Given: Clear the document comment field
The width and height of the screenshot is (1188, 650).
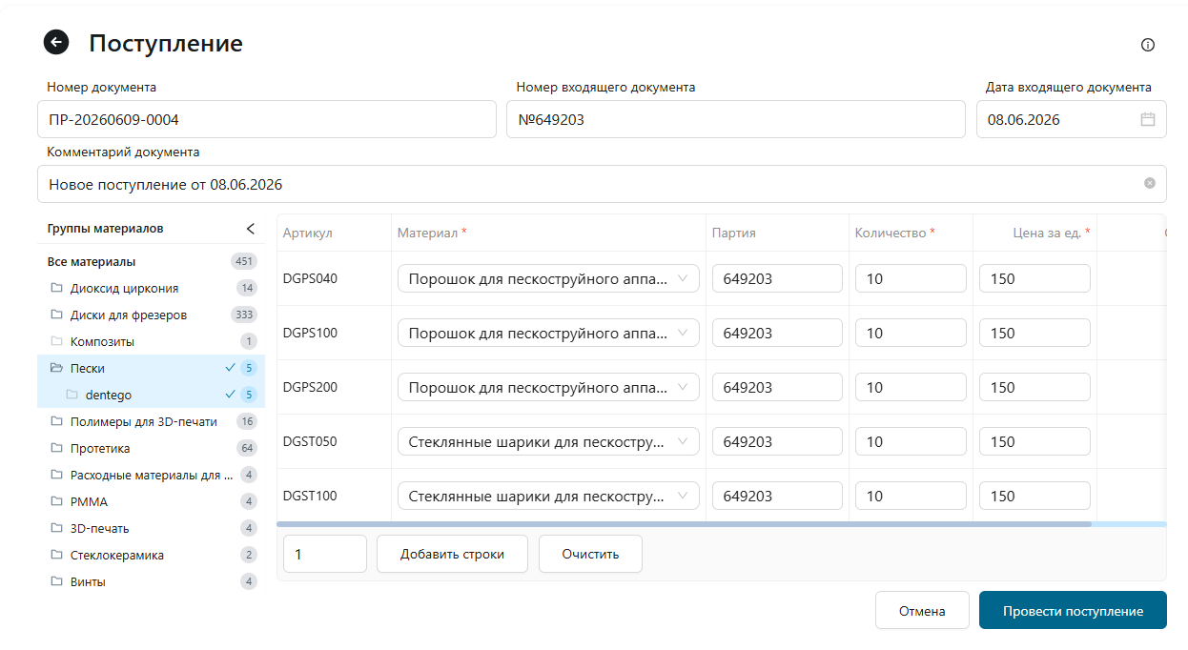Looking at the screenshot, I should point(1150,183).
